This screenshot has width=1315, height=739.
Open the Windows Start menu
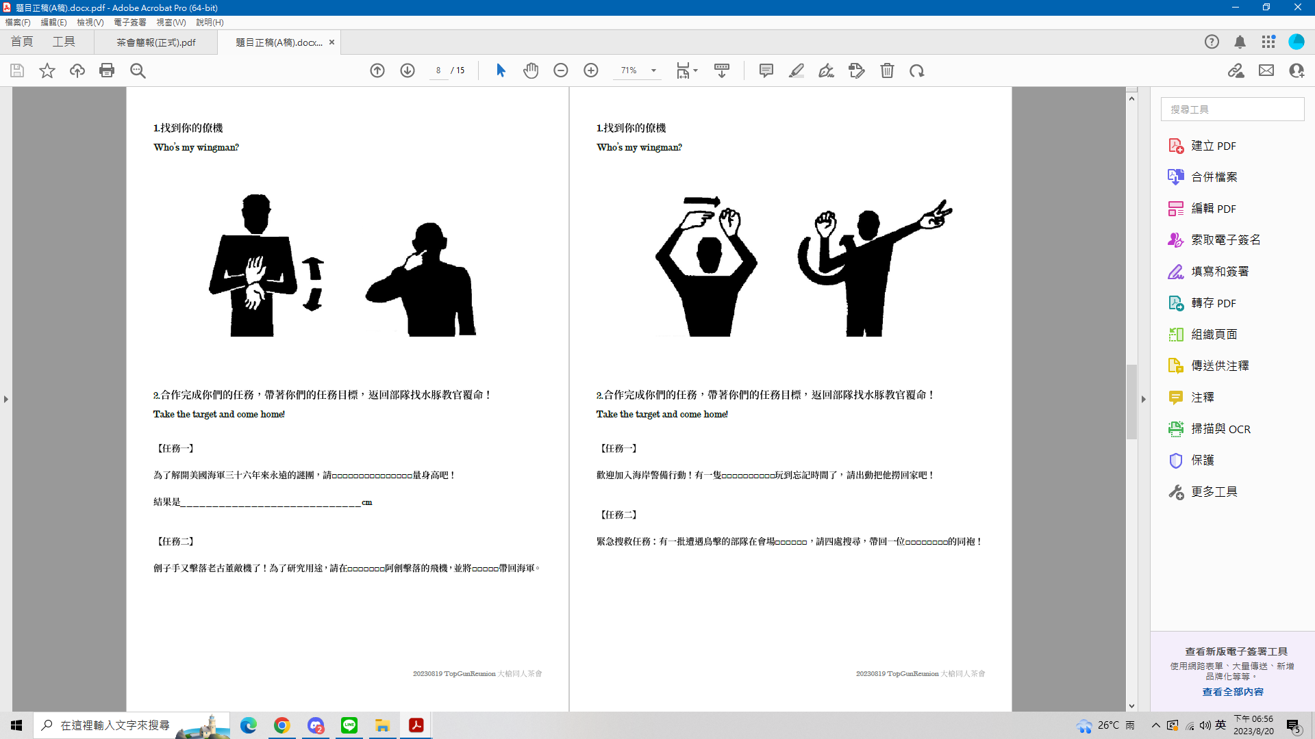16,725
